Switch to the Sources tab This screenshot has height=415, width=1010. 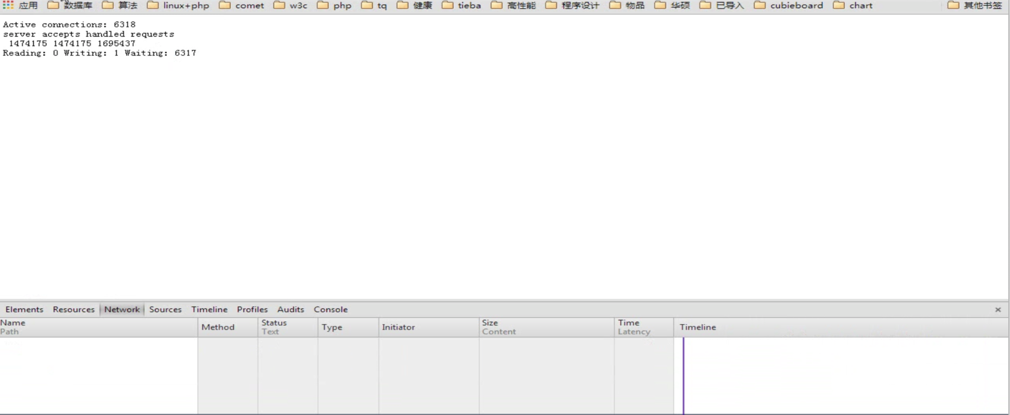[165, 309]
